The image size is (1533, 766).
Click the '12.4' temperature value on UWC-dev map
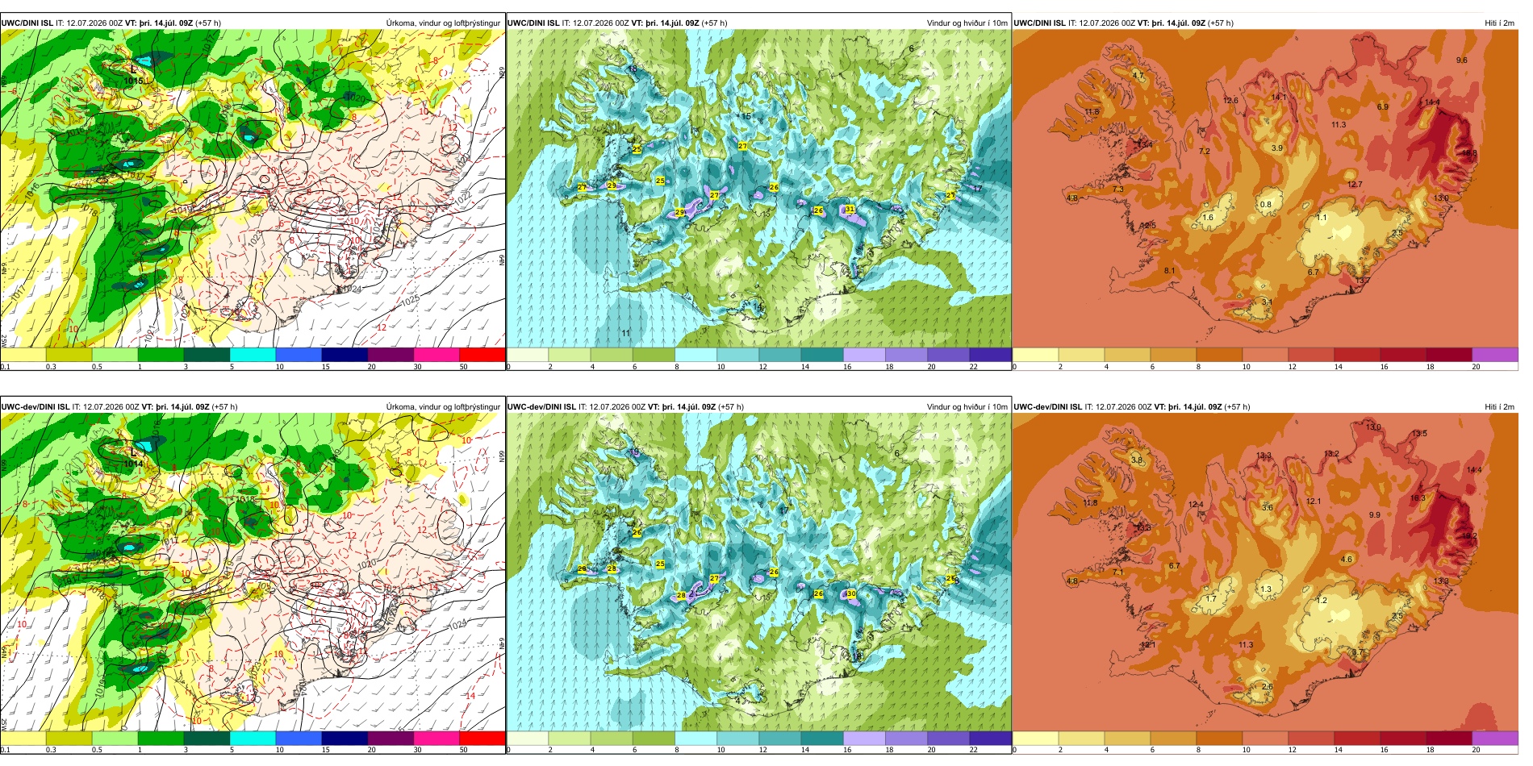click(1196, 505)
